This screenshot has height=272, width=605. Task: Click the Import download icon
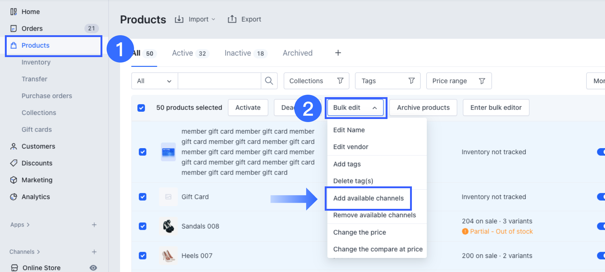click(x=179, y=19)
